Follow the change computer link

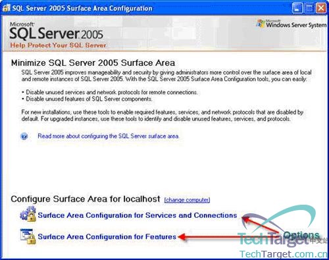(x=187, y=200)
